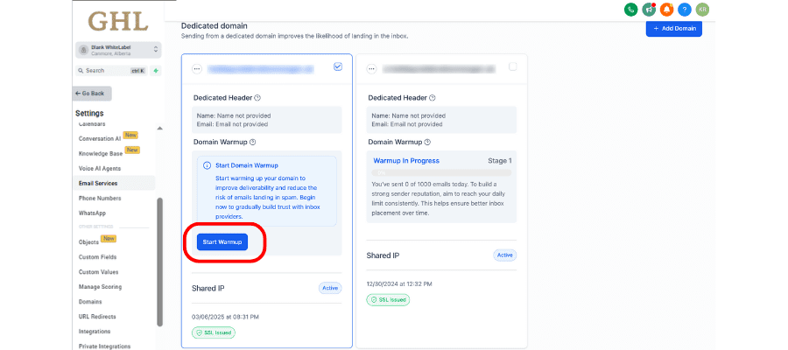Viewport: 788px width, 350px height.
Task: Click the Add Domain button
Action: coord(674,29)
